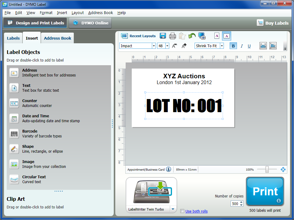The image size is (294, 220).
Task: Click the screen capture camera icon
Action: 202,36
